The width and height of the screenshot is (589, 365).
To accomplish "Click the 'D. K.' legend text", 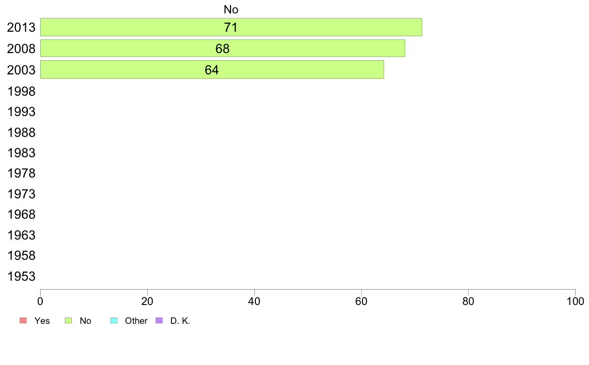I will click(180, 321).
